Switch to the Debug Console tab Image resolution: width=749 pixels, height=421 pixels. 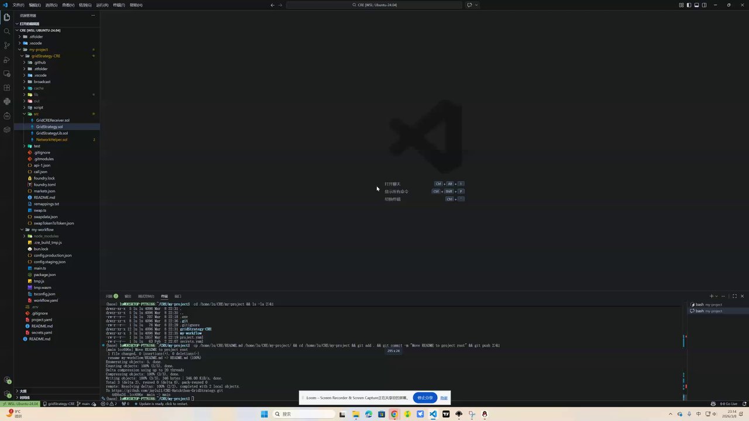[x=146, y=296]
